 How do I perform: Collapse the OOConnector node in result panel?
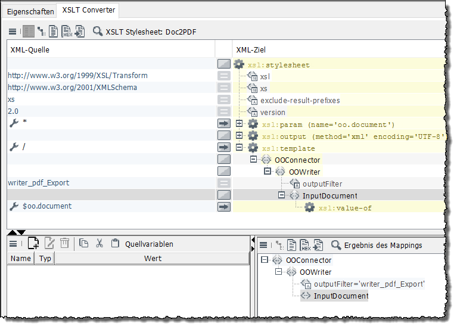[265, 260]
